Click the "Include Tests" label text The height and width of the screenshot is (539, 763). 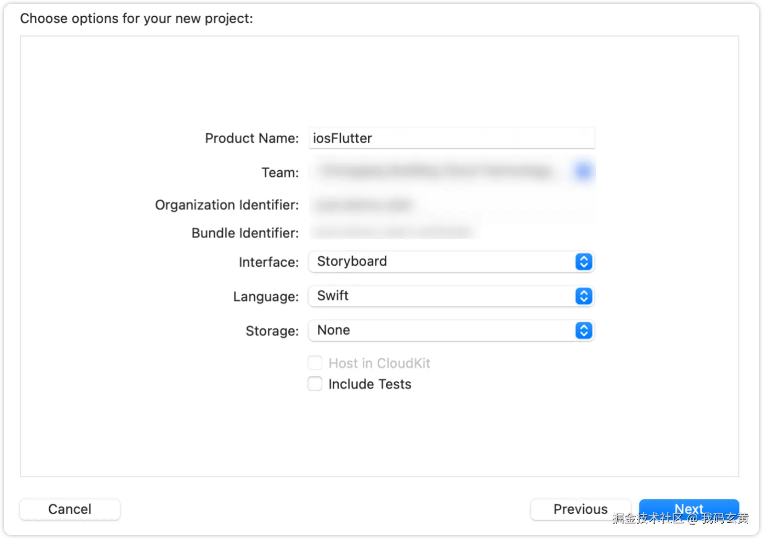click(x=370, y=384)
